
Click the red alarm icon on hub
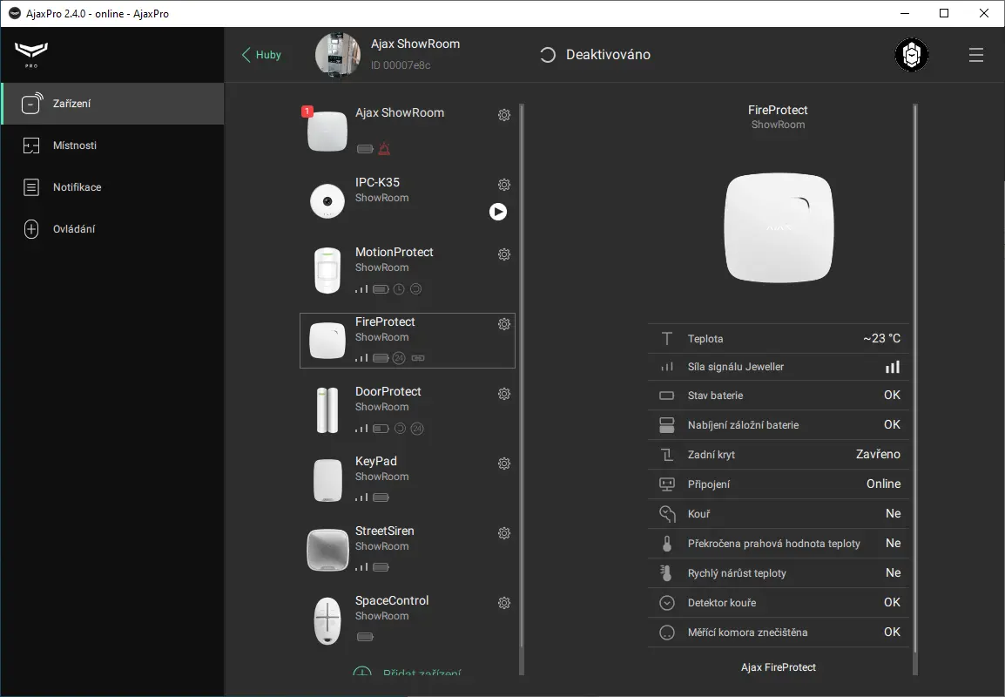pos(384,149)
